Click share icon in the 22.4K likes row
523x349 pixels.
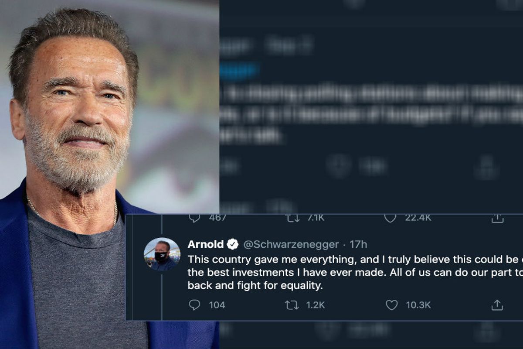pyautogui.click(x=497, y=218)
